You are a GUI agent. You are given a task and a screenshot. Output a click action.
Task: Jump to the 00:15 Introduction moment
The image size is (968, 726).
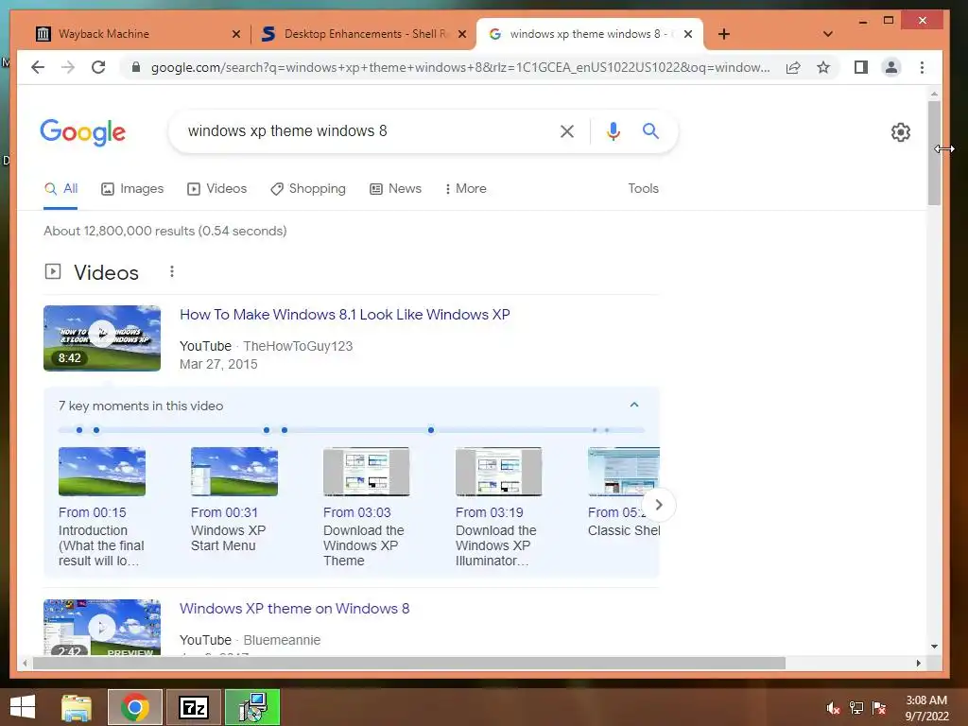pos(102,507)
